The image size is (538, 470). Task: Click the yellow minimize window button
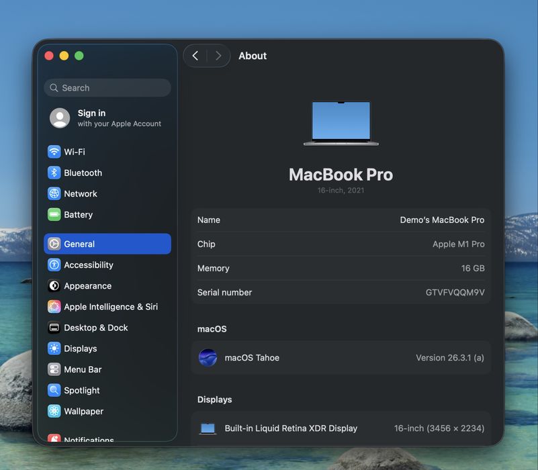click(64, 56)
